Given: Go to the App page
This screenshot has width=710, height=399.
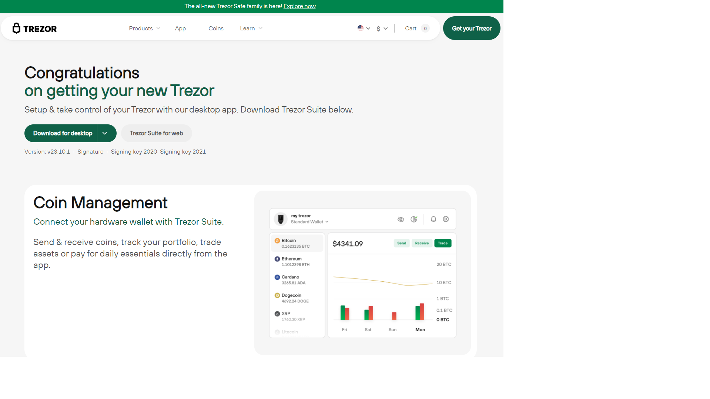Looking at the screenshot, I should (x=180, y=28).
